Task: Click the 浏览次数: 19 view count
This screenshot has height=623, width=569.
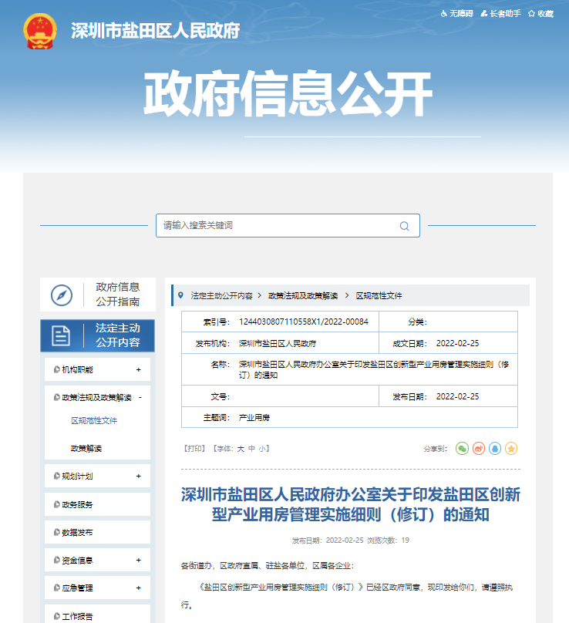Action: 389,540
